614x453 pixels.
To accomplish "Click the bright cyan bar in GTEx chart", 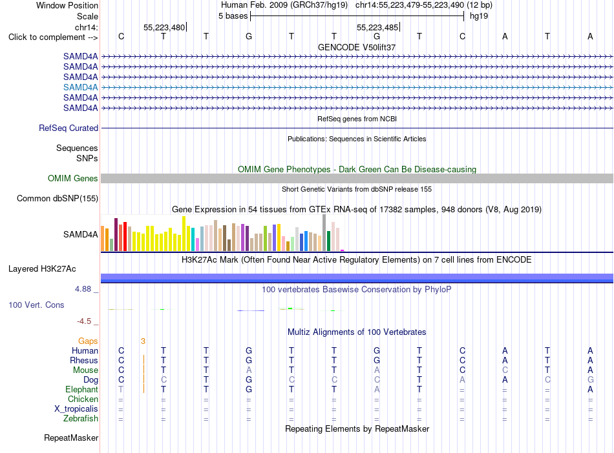I will pos(193,239).
